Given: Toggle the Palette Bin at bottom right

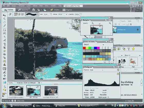Looking at the screenshot, I should coord(130,101).
